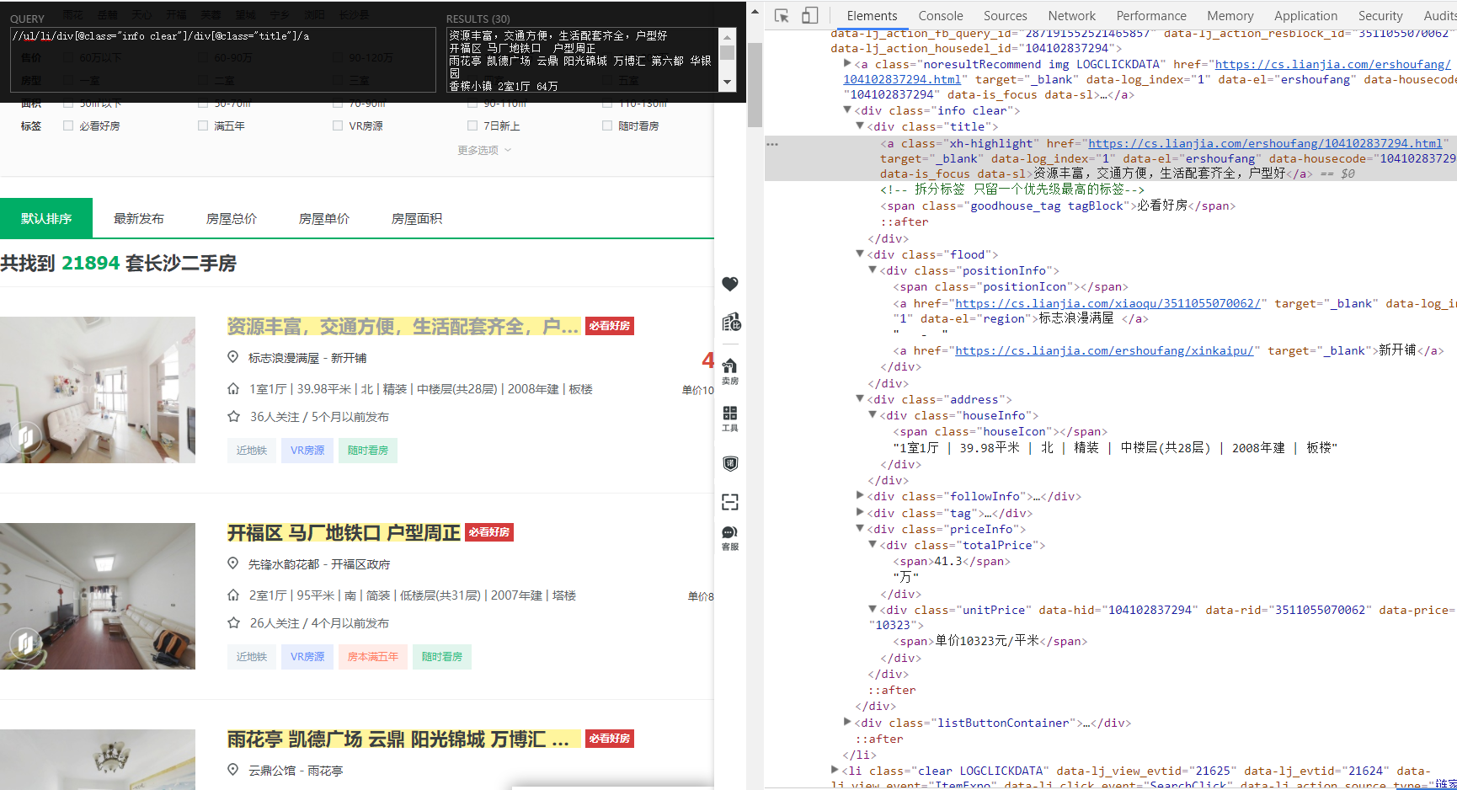Click the house icon beside 1室1厅 39.98平米
This screenshot has width=1457, height=790.
tap(233, 388)
